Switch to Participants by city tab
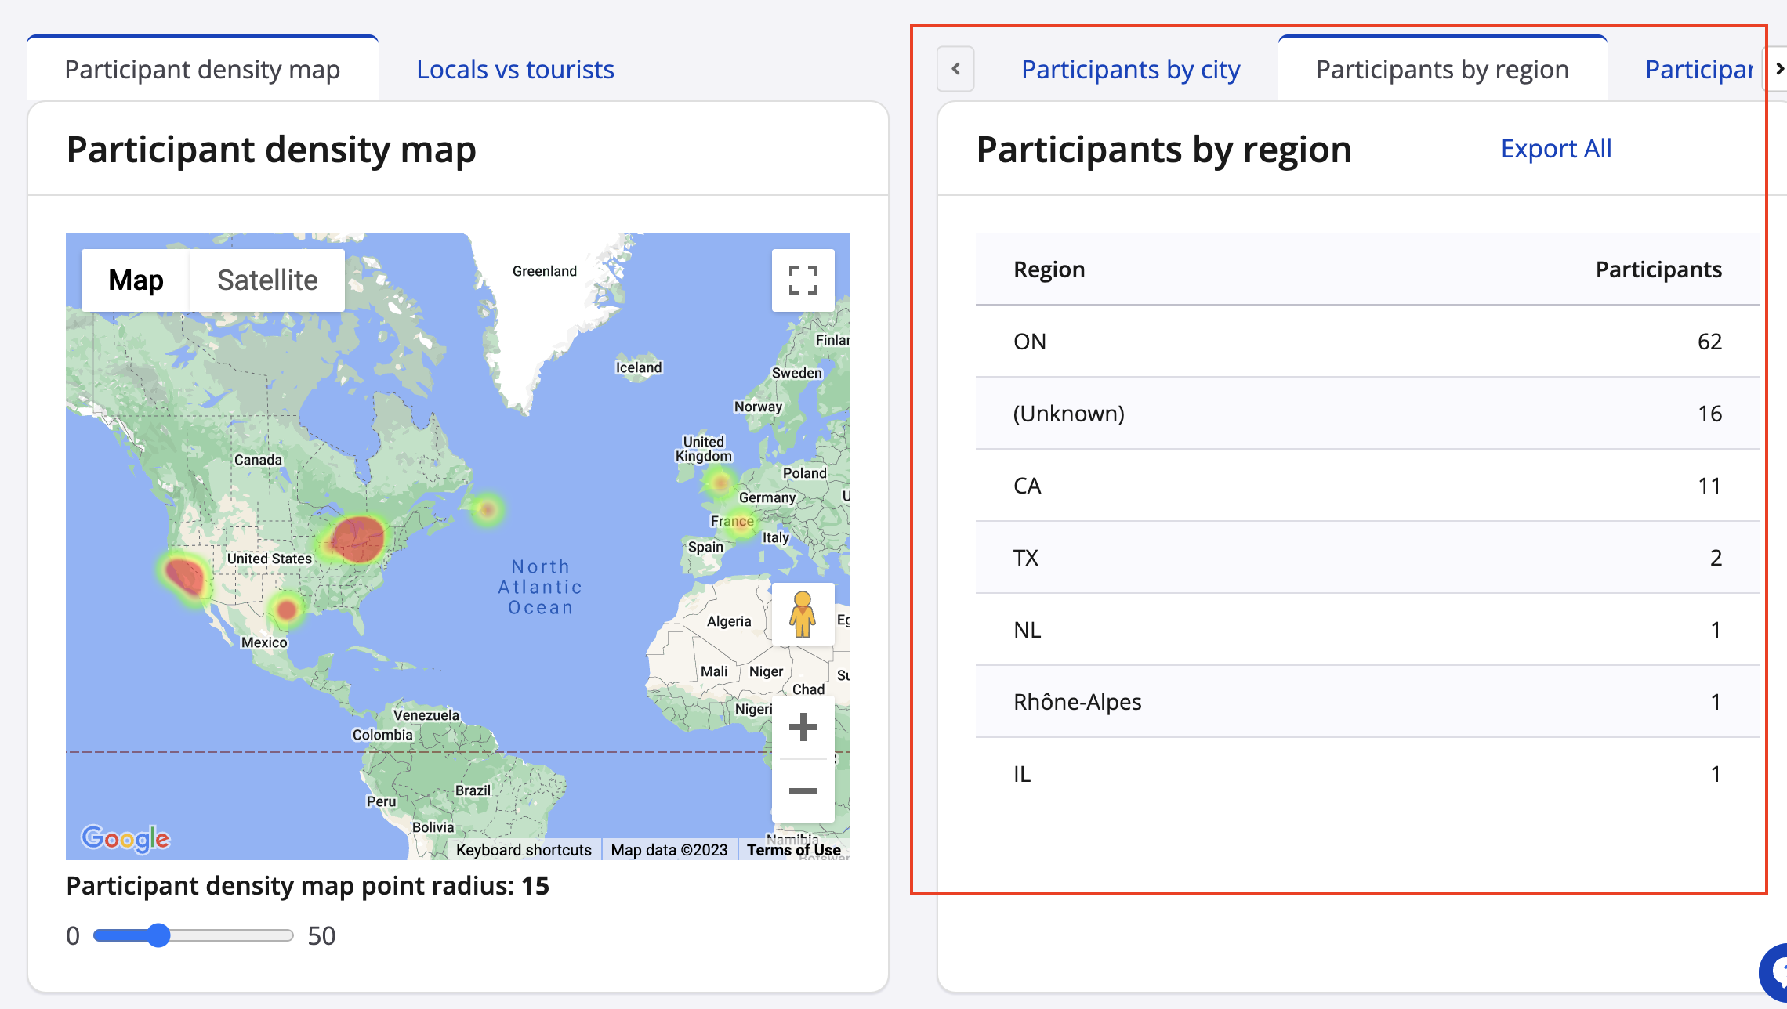 1130,70
